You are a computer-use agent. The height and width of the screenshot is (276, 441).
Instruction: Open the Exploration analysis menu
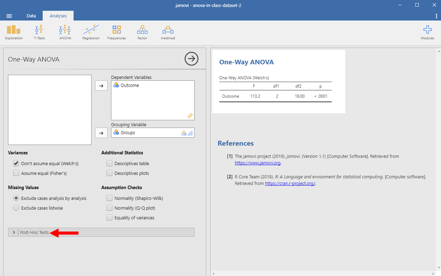pos(14,32)
